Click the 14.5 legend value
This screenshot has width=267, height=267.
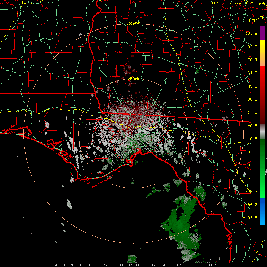pyautogui.click(x=252, y=112)
